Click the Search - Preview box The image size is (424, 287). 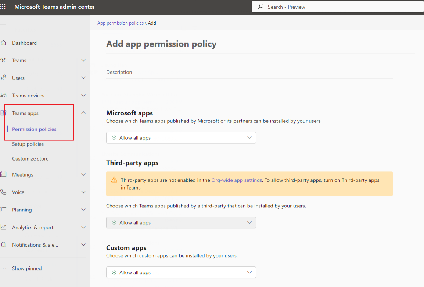(x=337, y=7)
